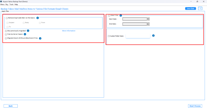Viewport: 207px width, 110px height.
Task: Open the Menu menu
Action: point(2,4)
